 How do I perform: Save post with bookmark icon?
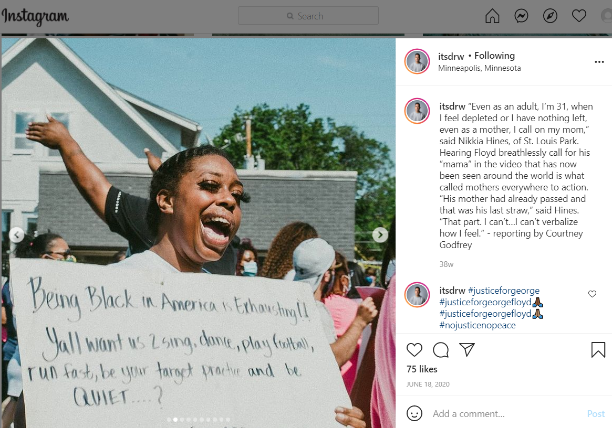[x=598, y=350]
